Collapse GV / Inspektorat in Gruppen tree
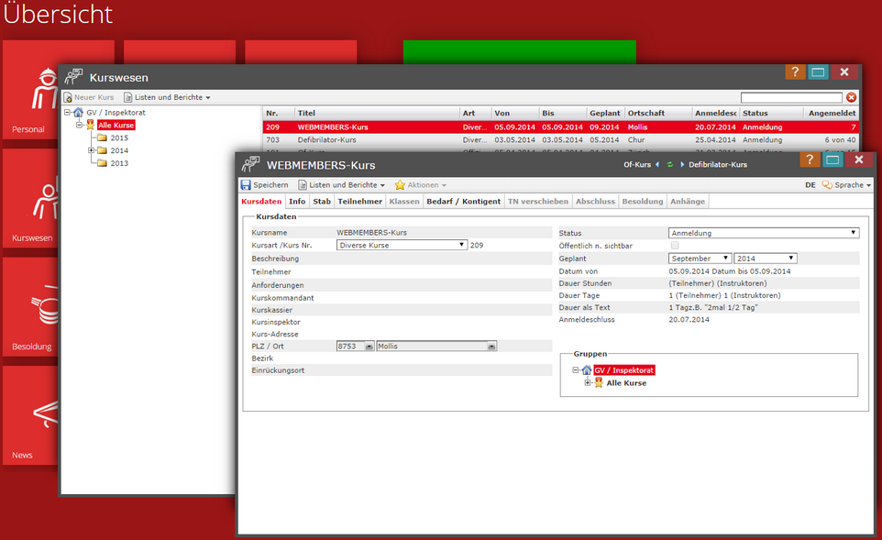Screen dimensions: 882x540 pyautogui.click(x=576, y=370)
